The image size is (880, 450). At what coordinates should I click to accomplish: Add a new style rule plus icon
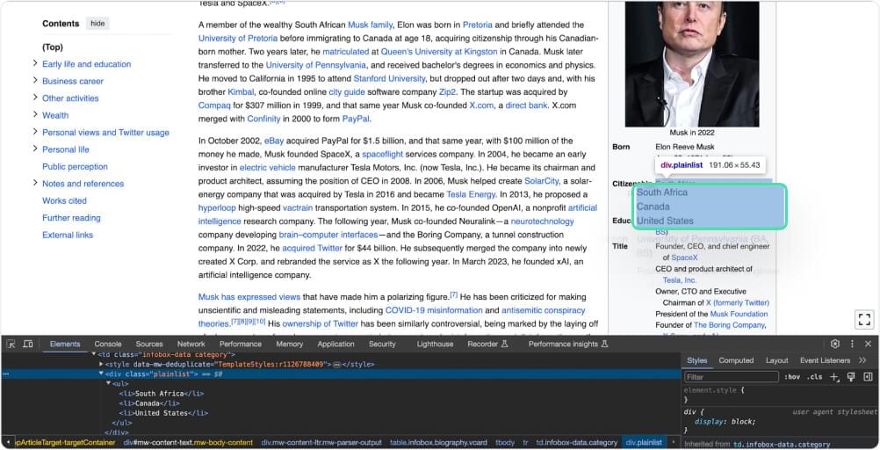pyautogui.click(x=834, y=377)
